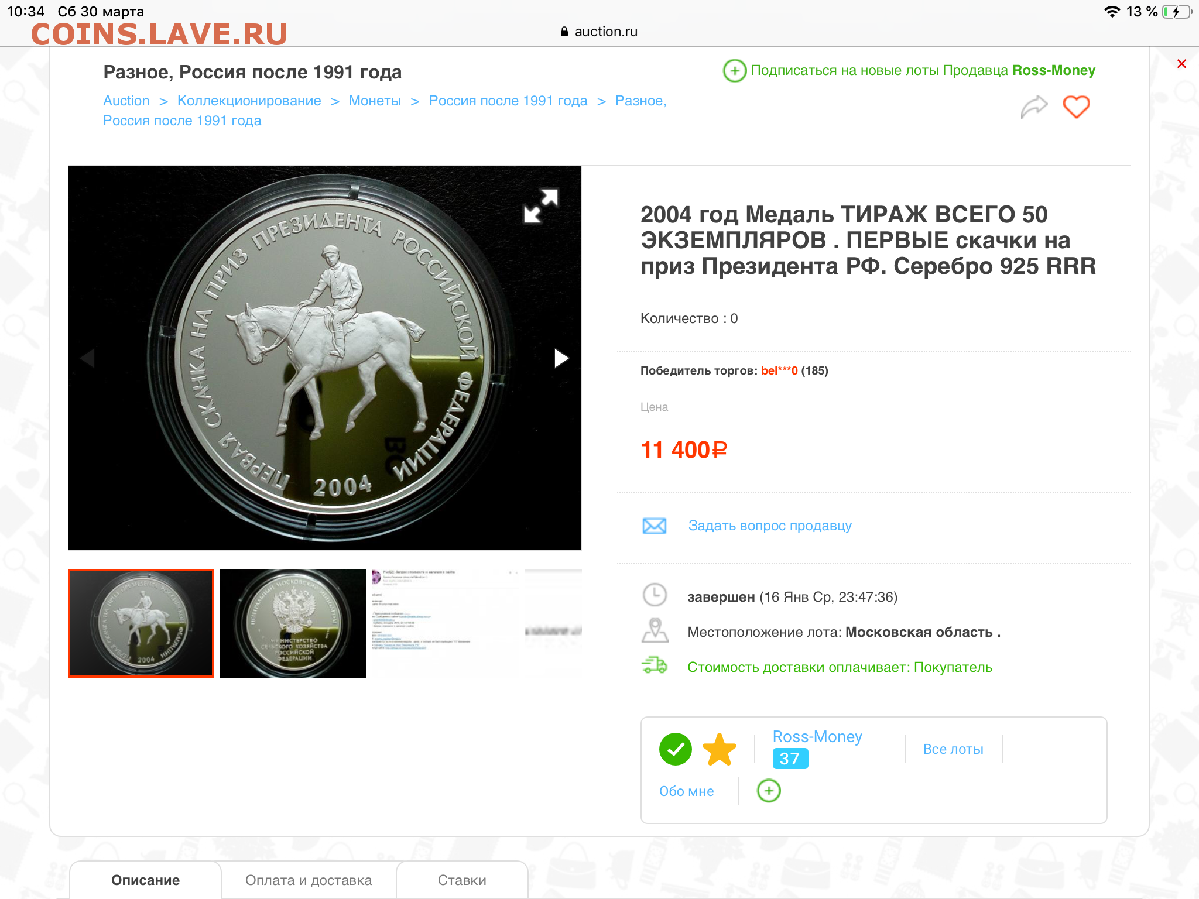Open the Оплата и доставка tab
Screen dimensions: 1199x899
point(309,880)
